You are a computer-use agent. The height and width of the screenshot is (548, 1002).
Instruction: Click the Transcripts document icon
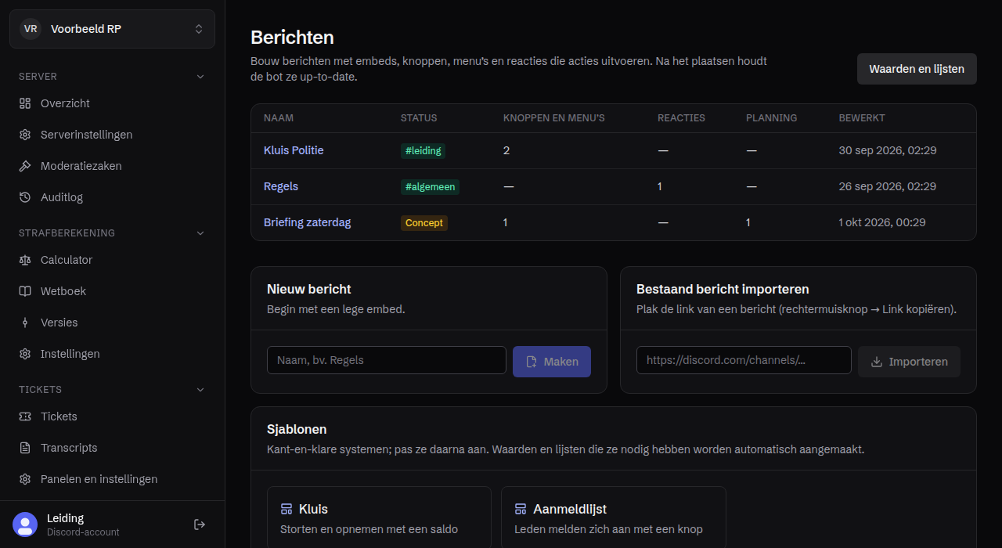(x=25, y=448)
